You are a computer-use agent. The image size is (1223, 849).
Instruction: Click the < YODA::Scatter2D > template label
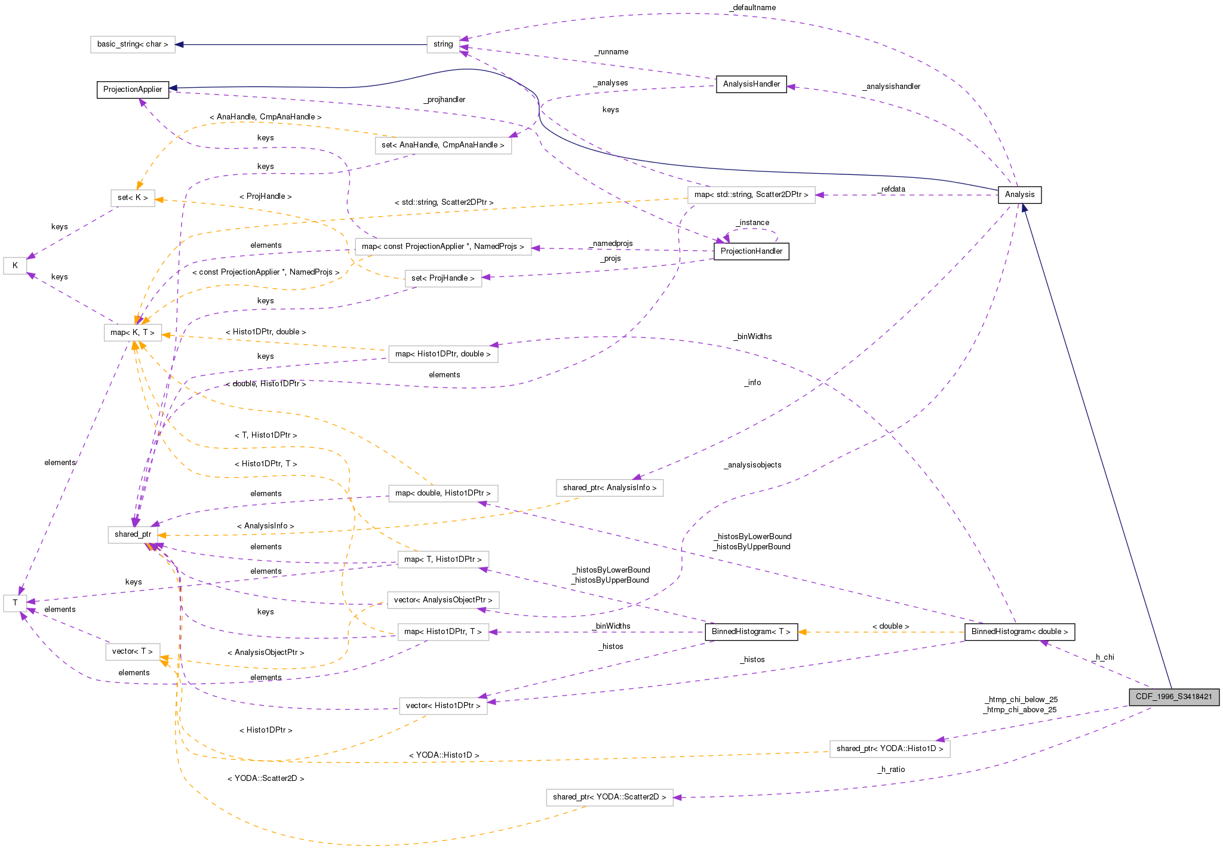pos(266,779)
